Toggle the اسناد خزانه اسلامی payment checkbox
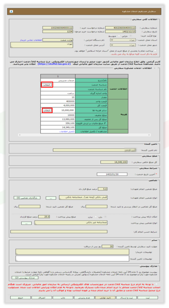Viewport: 169px width, 308px height. (155, 51)
